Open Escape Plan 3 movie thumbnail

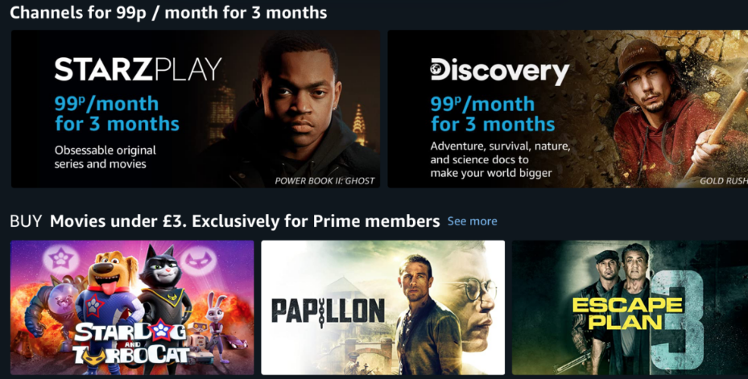click(630, 307)
